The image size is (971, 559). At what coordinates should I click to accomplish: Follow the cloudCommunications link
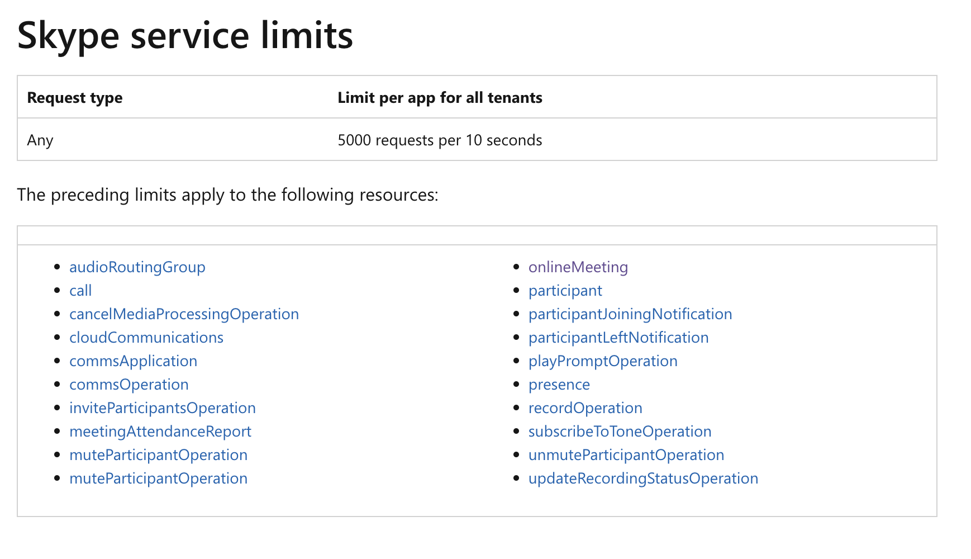point(146,338)
